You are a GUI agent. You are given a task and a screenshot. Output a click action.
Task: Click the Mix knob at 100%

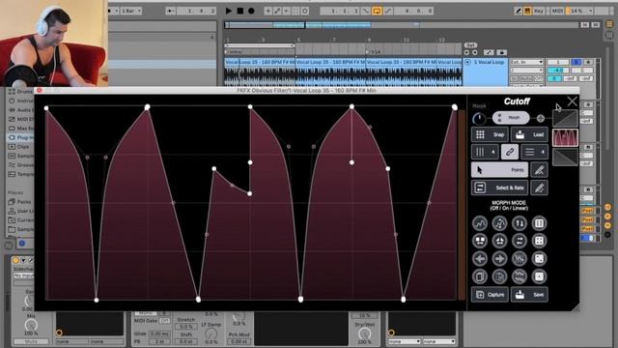pyautogui.click(x=31, y=326)
